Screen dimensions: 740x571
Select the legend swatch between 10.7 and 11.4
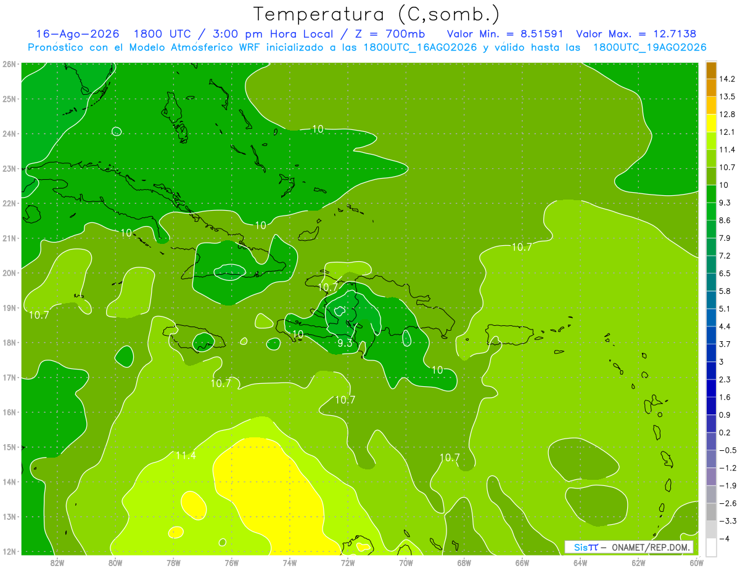pos(711,158)
